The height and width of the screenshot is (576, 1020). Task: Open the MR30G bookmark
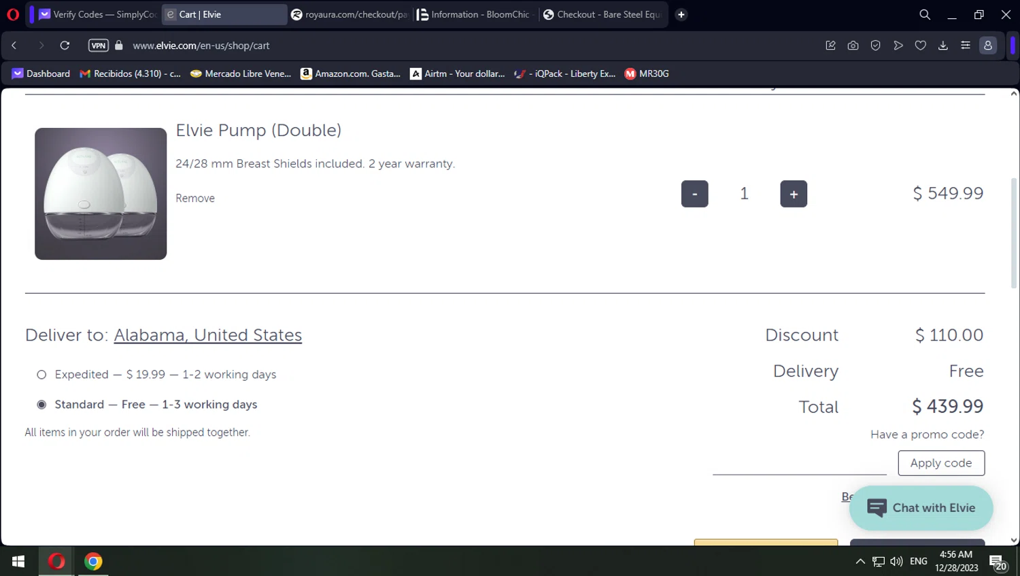click(x=647, y=73)
